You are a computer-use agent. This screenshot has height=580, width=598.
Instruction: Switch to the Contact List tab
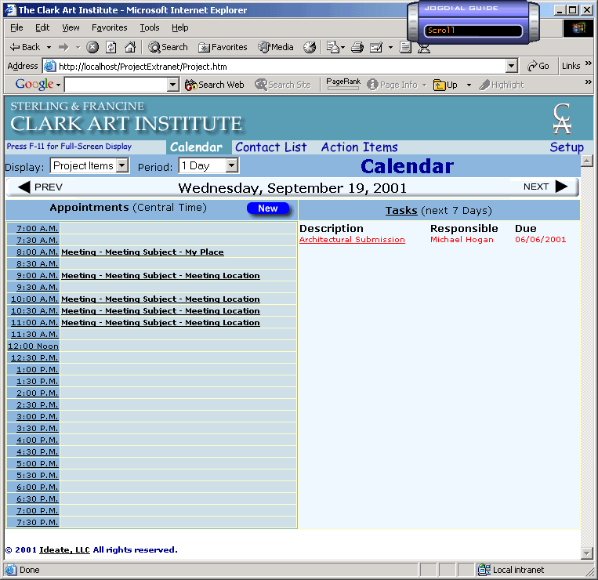(x=270, y=147)
